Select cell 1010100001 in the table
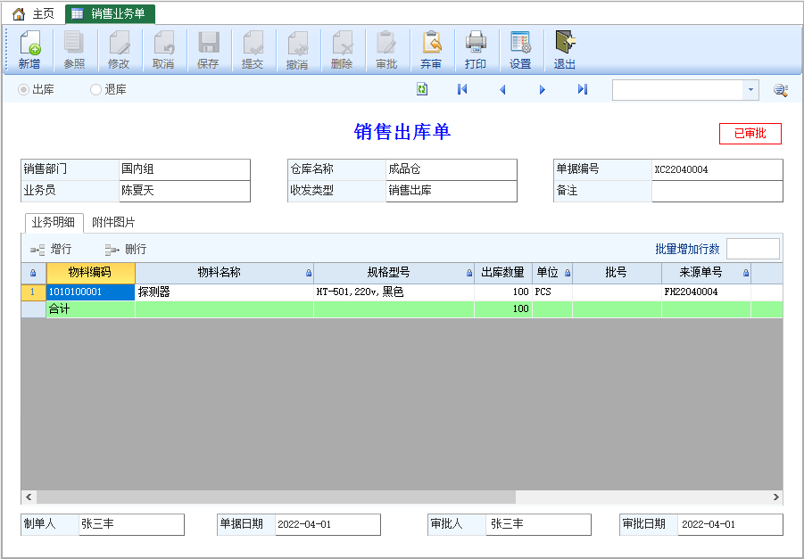Image resolution: width=804 pixels, height=559 pixels. (91, 292)
